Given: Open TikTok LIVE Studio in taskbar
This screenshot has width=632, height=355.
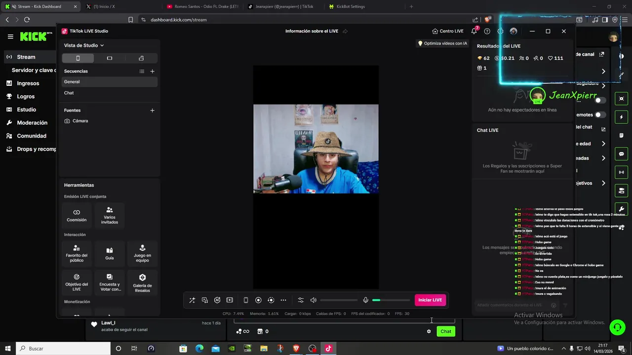Looking at the screenshot, I should tap(328, 348).
